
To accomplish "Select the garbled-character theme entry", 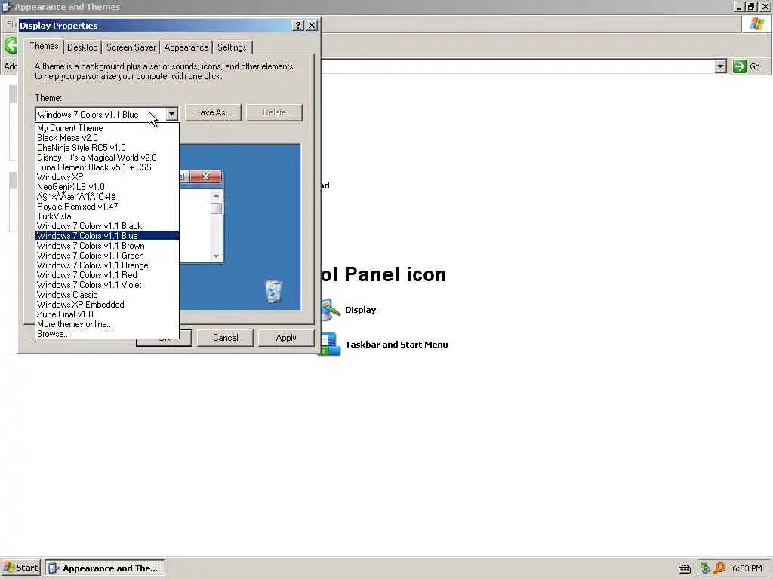I will coord(107,197).
